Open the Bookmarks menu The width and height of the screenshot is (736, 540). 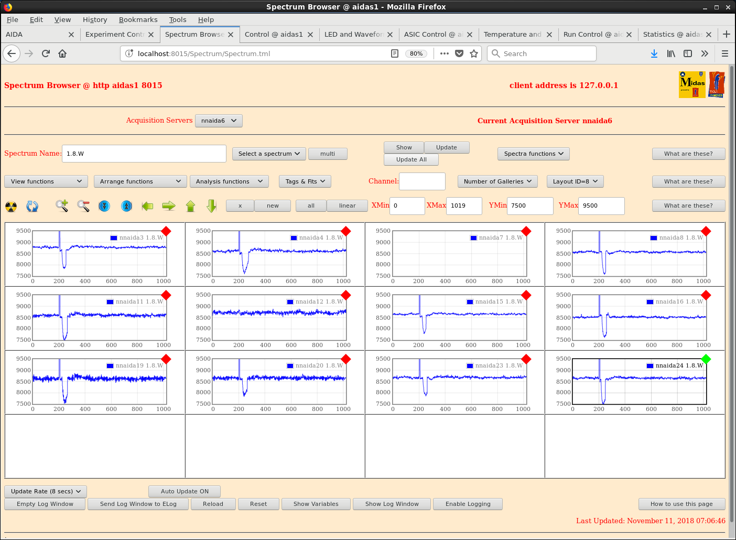tap(138, 19)
